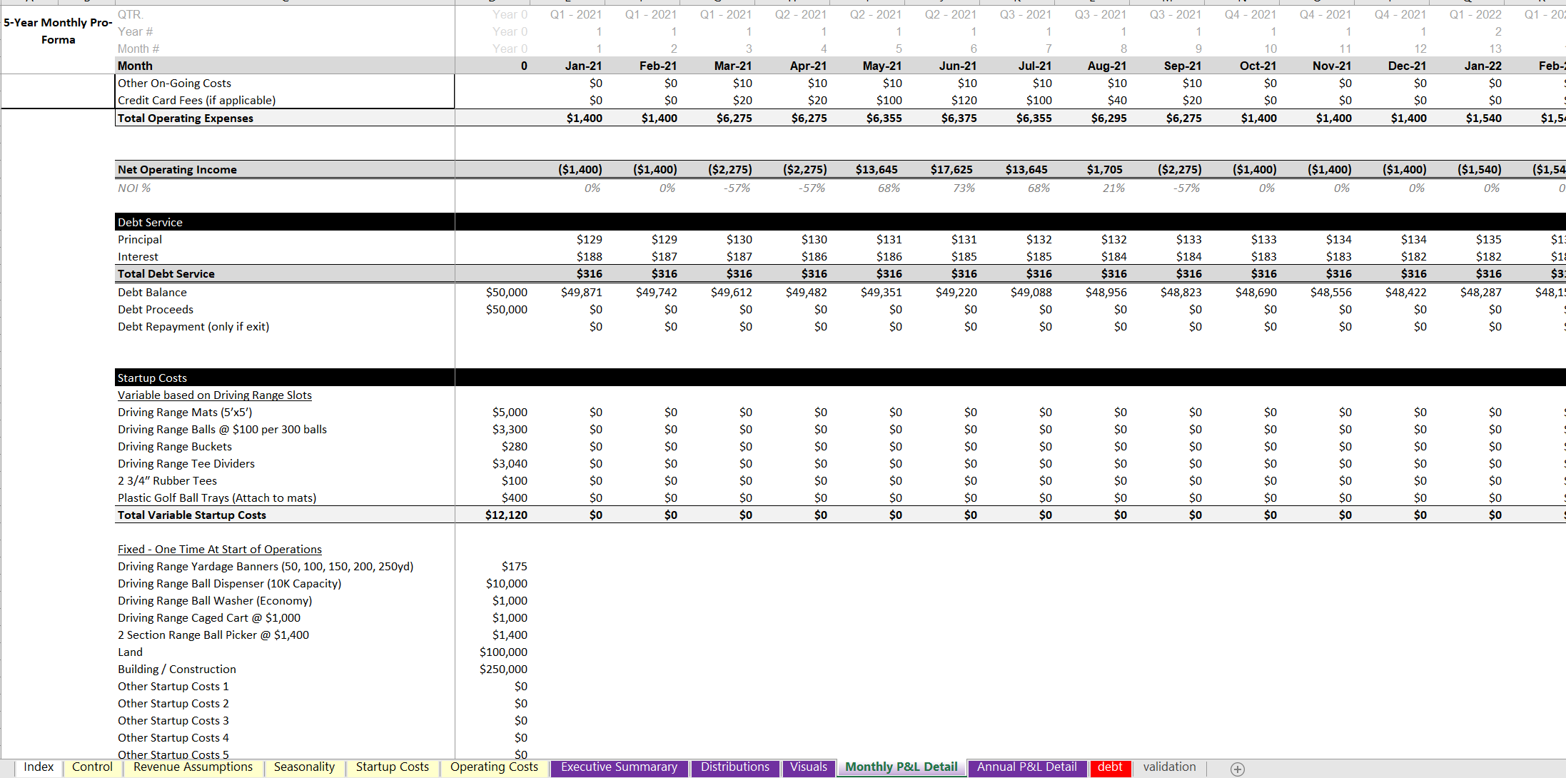This screenshot has height=778, width=1566.
Task: View the Seasonality sheet
Action: tap(304, 767)
